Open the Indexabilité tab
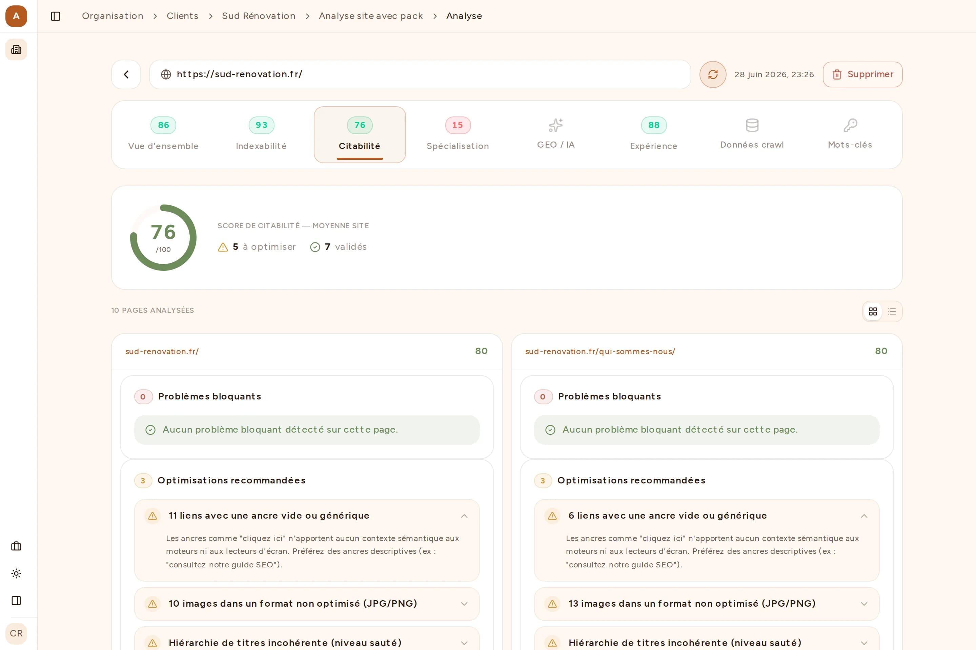This screenshot has width=976, height=650. 261,134
